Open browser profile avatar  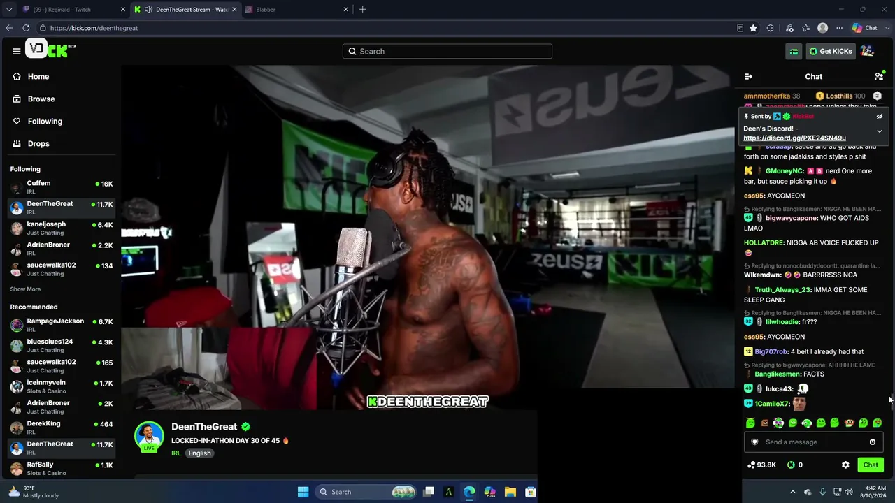click(x=823, y=28)
